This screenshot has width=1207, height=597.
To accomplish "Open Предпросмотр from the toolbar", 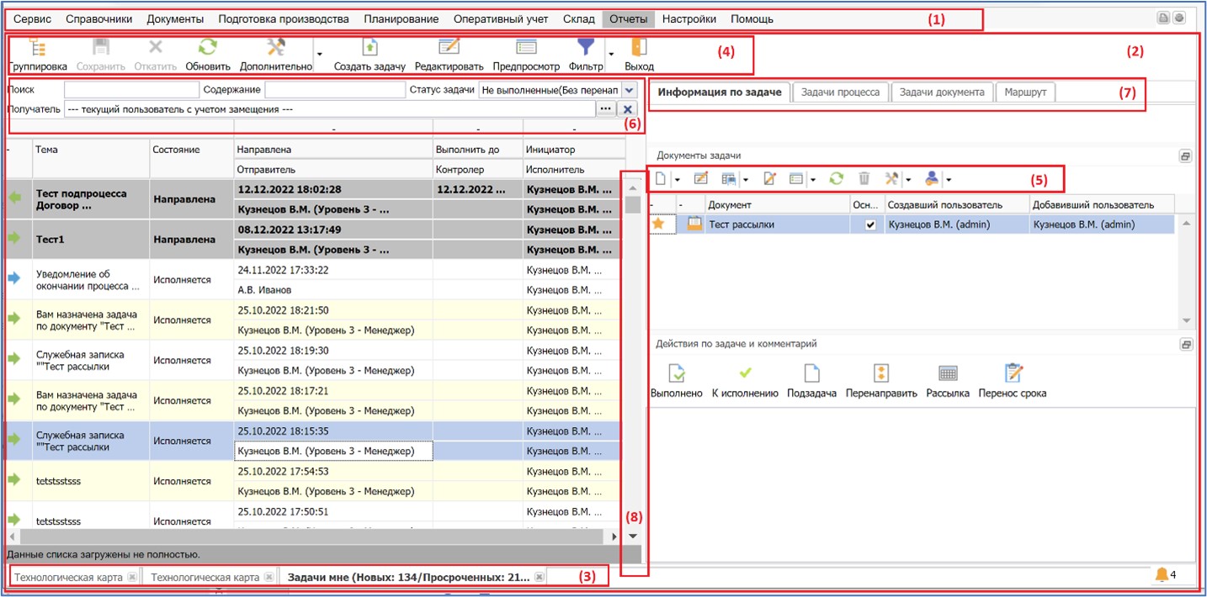I will tap(526, 49).
